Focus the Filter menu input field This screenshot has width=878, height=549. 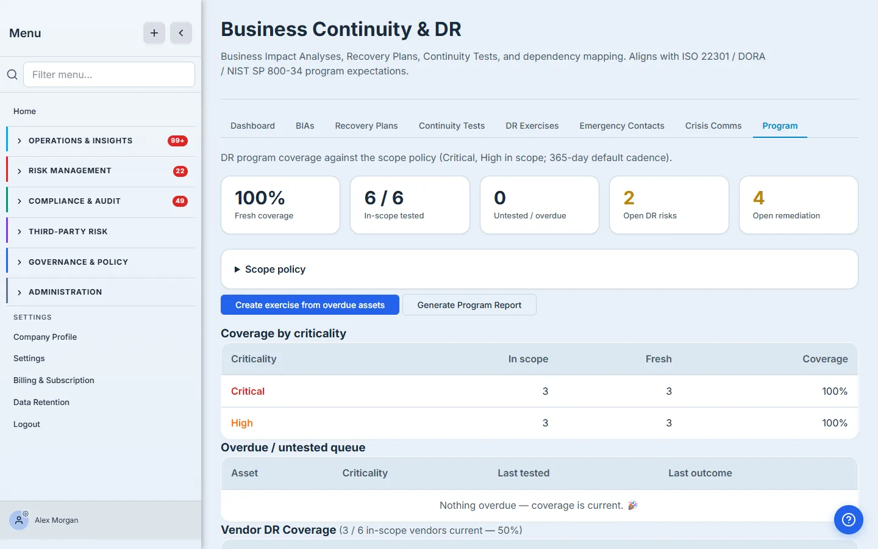pyautogui.click(x=109, y=74)
